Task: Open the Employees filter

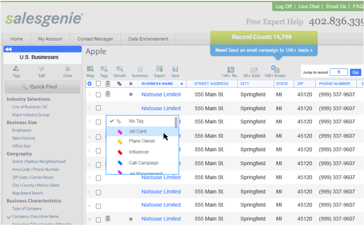Action: [x=21, y=130]
